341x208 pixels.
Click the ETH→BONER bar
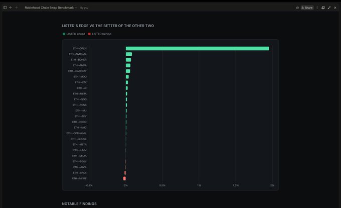[x=128, y=60]
